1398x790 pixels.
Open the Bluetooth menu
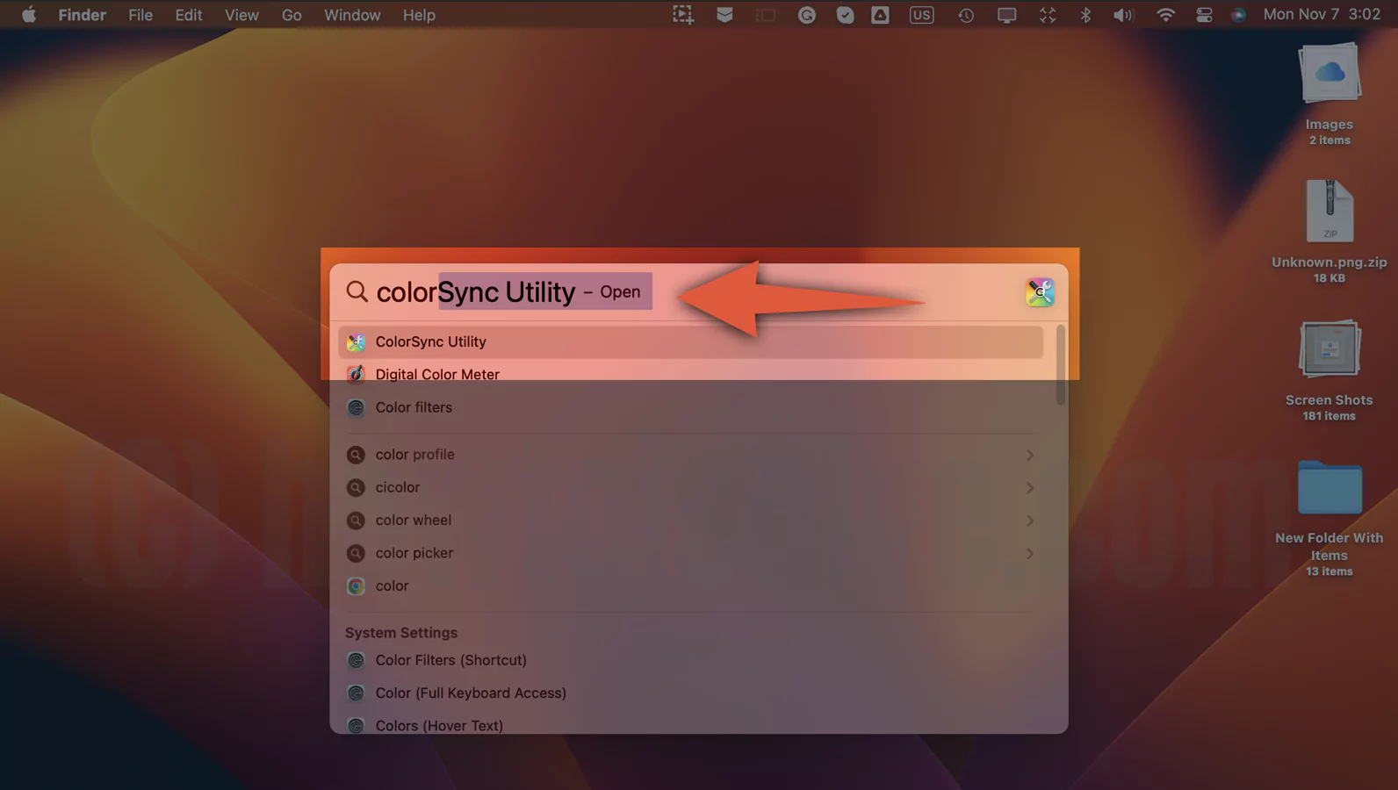coord(1085,15)
